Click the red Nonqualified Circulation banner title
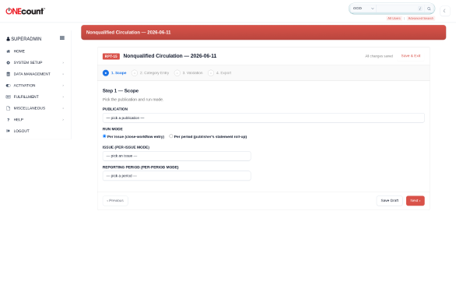The height and width of the screenshot is (285, 456). pos(128,32)
